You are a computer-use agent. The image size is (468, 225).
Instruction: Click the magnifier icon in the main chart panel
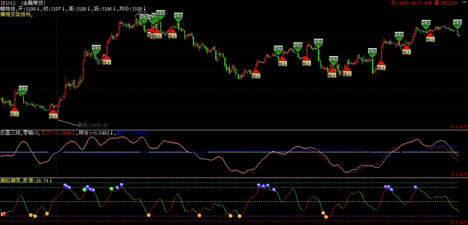pyautogui.click(x=452, y=127)
